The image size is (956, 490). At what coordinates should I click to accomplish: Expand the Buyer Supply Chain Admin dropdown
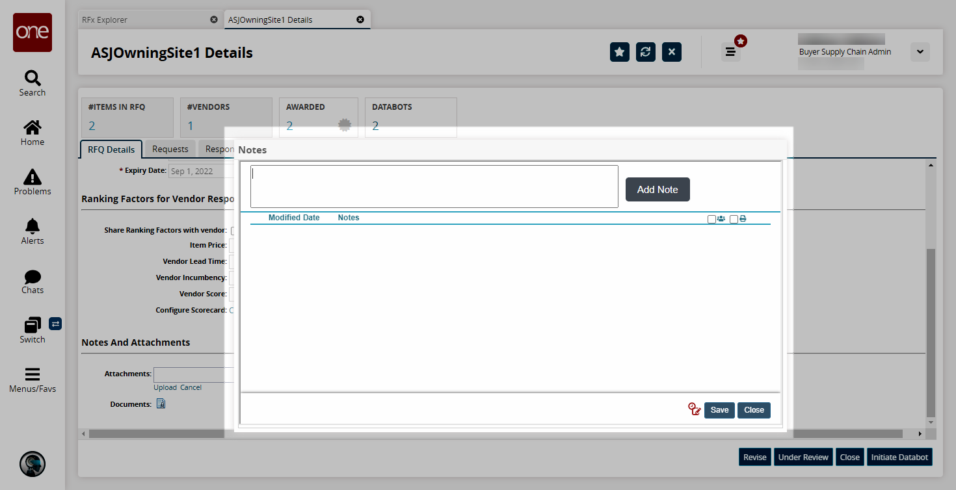[x=920, y=52]
